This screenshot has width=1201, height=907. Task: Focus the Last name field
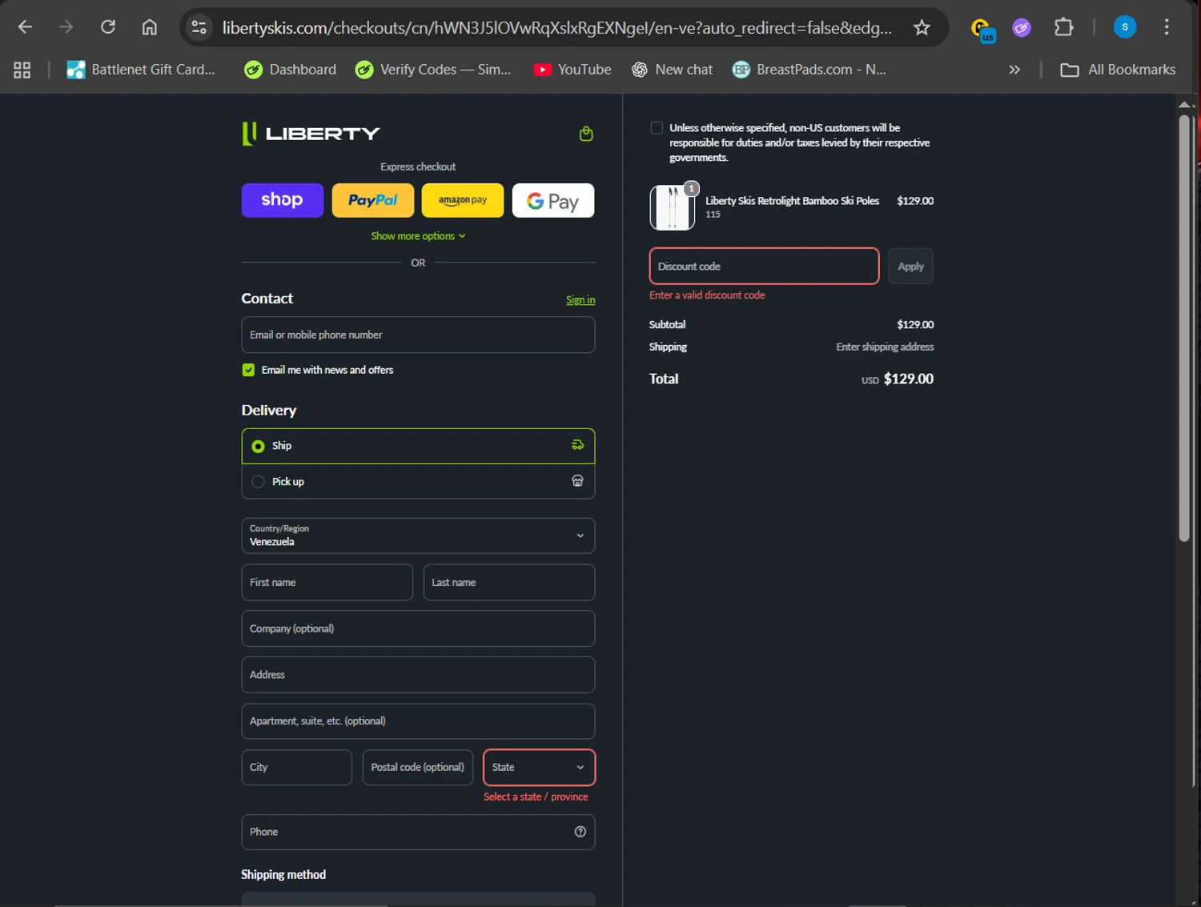(509, 582)
